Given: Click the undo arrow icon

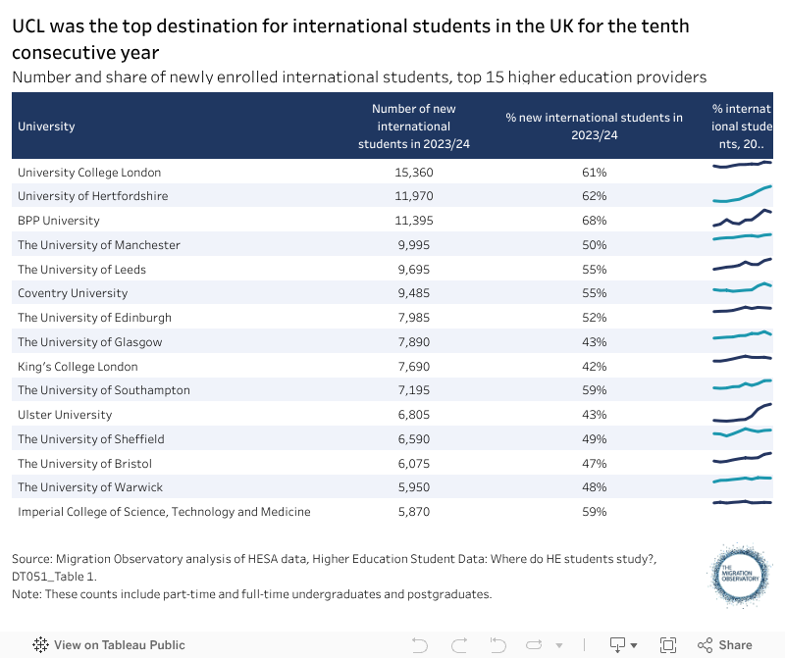Looking at the screenshot, I should point(420,644).
